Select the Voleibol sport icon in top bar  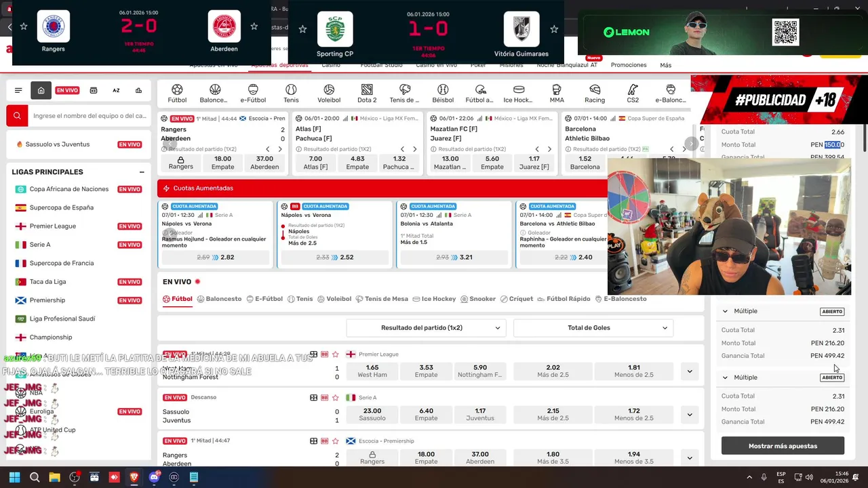pyautogui.click(x=329, y=94)
